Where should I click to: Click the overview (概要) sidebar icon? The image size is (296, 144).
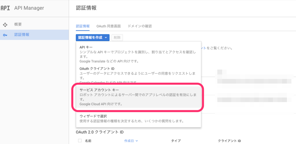tap(5, 25)
